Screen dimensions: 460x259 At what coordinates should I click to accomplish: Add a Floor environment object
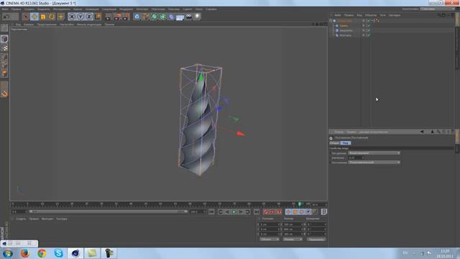coord(180,17)
